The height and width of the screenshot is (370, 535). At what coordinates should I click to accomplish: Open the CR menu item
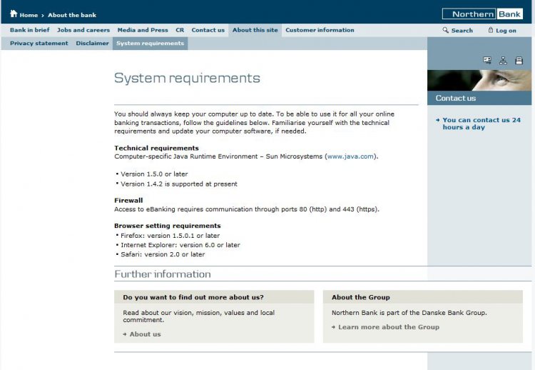pos(180,30)
